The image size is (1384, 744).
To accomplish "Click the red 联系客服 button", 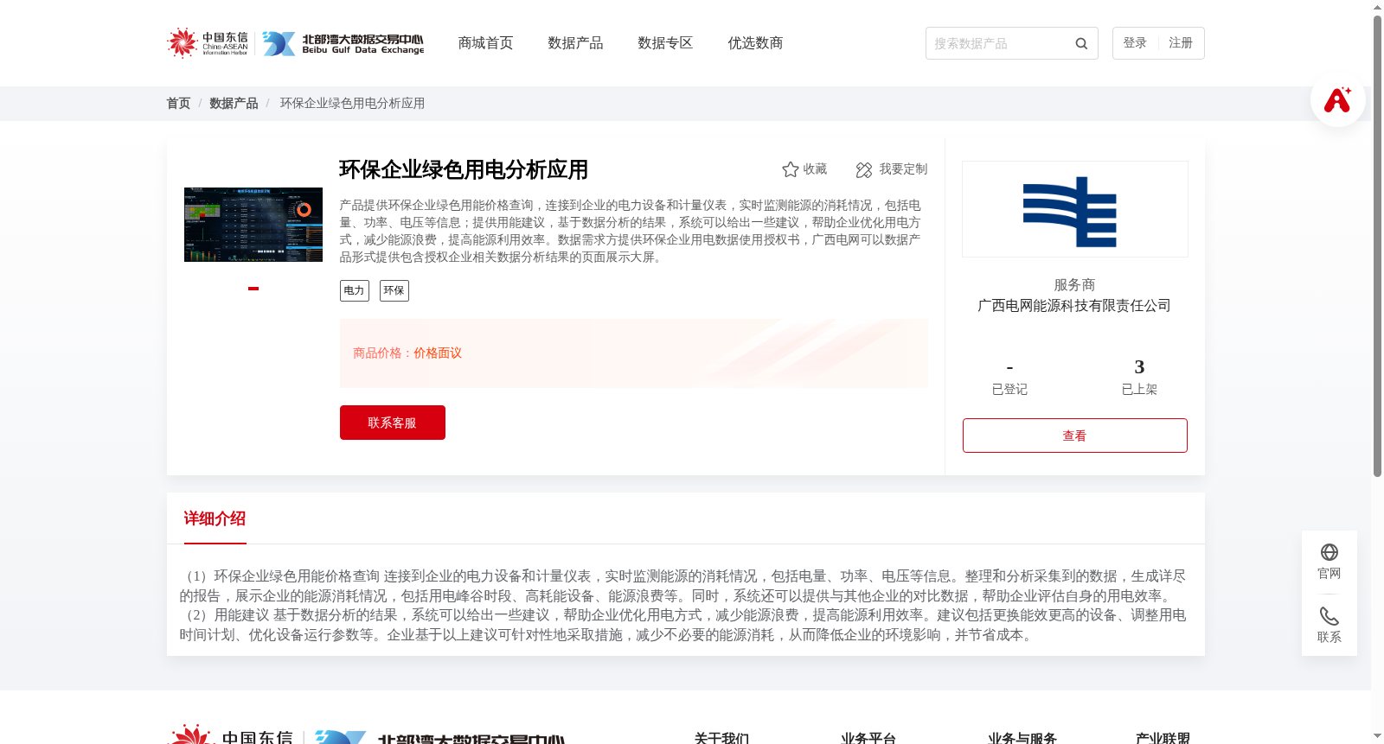I will point(393,423).
